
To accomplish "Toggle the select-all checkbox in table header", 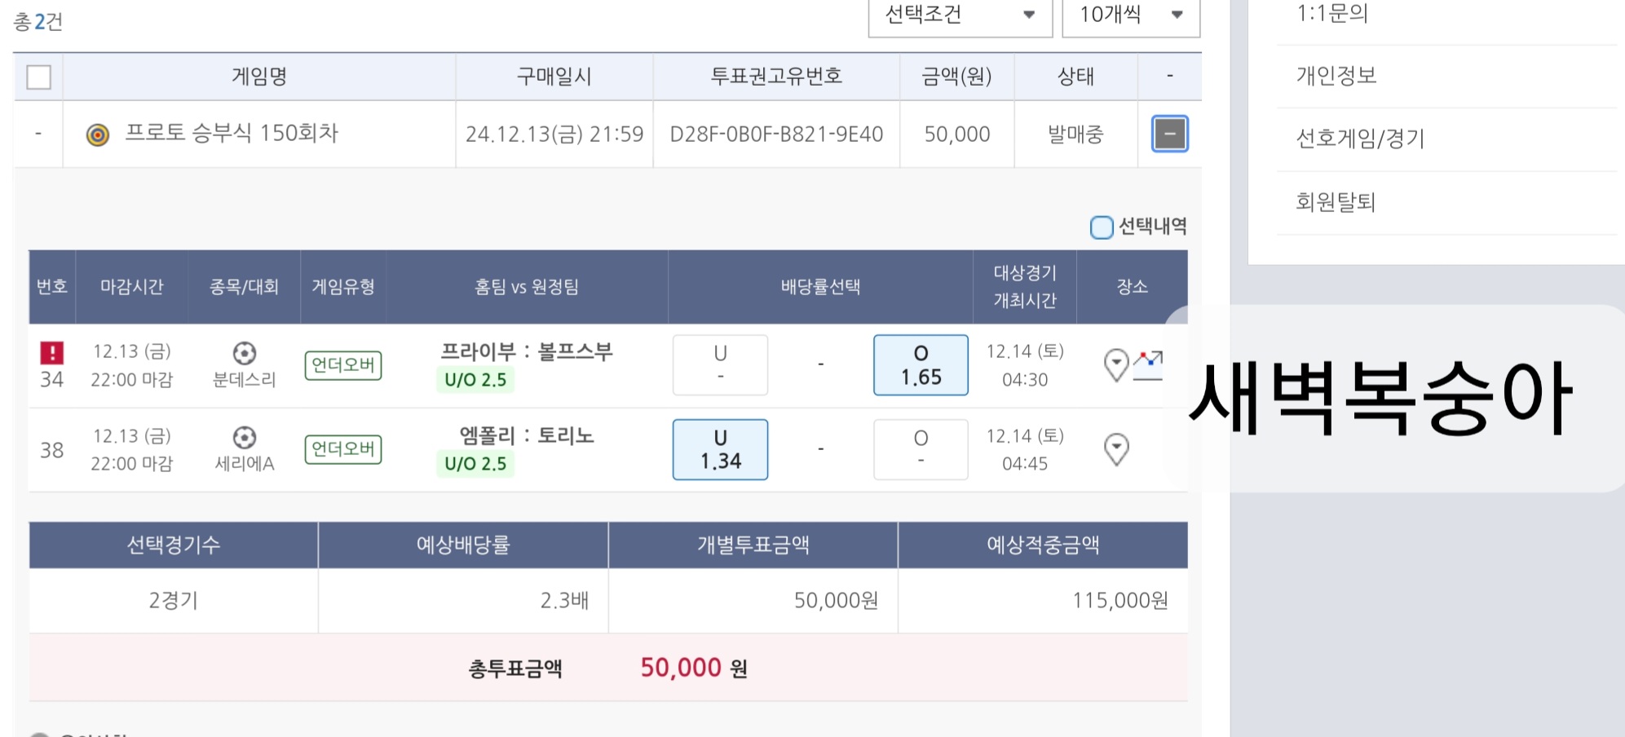I will point(38,77).
